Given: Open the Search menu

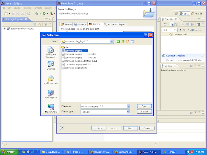Looking at the screenshot, I should coord(48,8).
